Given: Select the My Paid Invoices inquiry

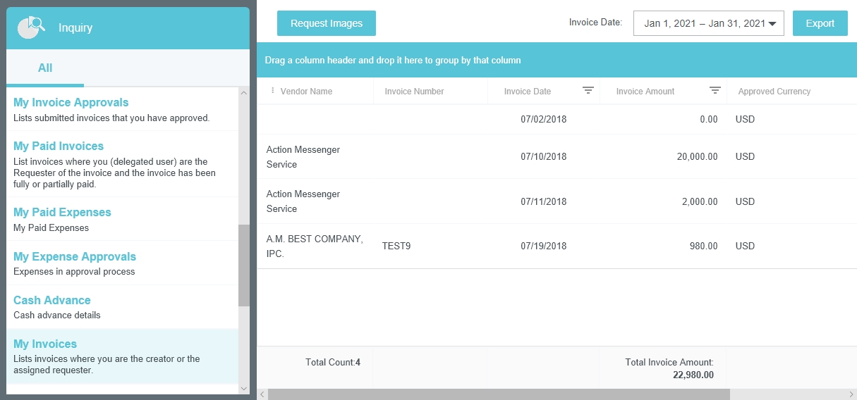Looking at the screenshot, I should (x=59, y=146).
